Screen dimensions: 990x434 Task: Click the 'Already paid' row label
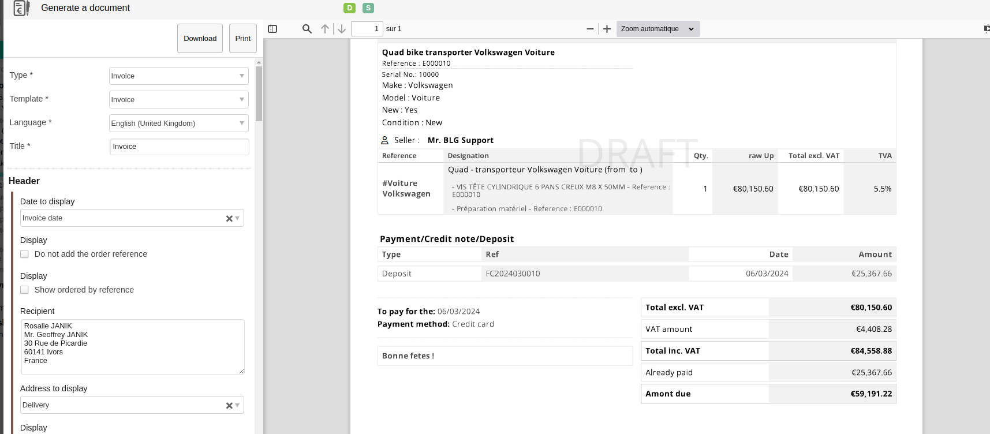coord(669,372)
